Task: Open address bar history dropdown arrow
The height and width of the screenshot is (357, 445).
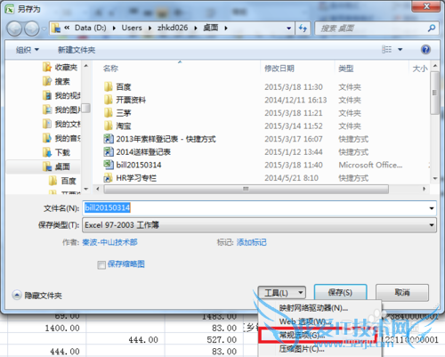Action: [288, 28]
